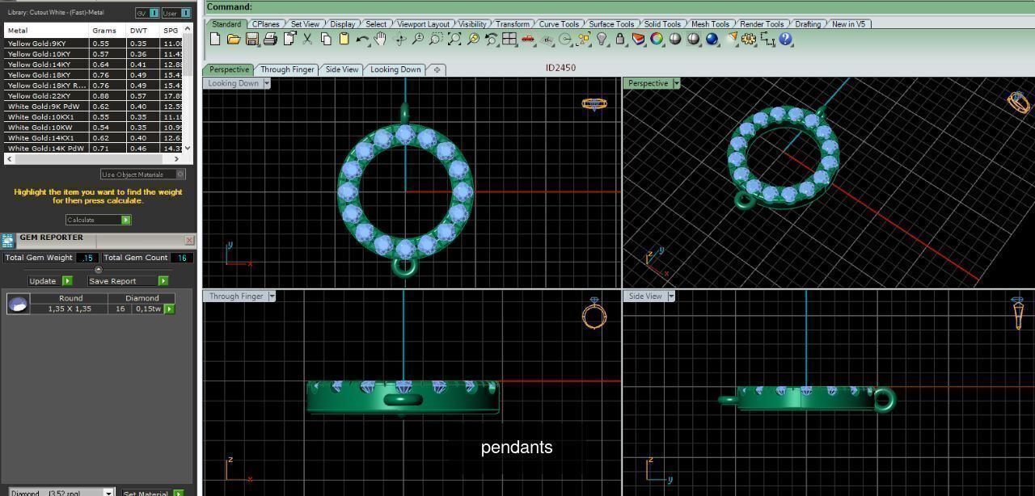Image resolution: width=1035 pixels, height=496 pixels.
Task: Click the Print icon
Action: (270, 39)
